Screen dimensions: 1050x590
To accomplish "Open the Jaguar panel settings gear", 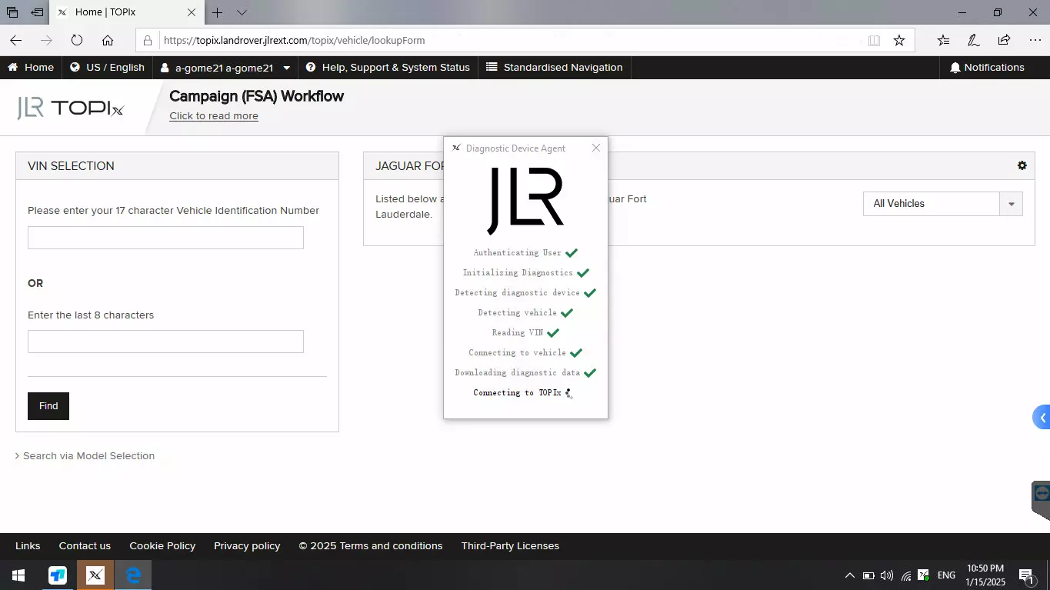I will point(1022,165).
